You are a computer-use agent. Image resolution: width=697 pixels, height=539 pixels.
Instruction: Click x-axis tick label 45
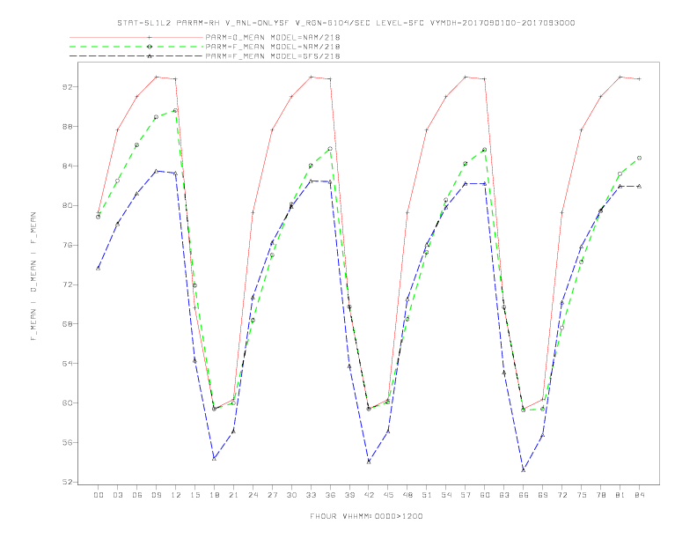tap(388, 495)
